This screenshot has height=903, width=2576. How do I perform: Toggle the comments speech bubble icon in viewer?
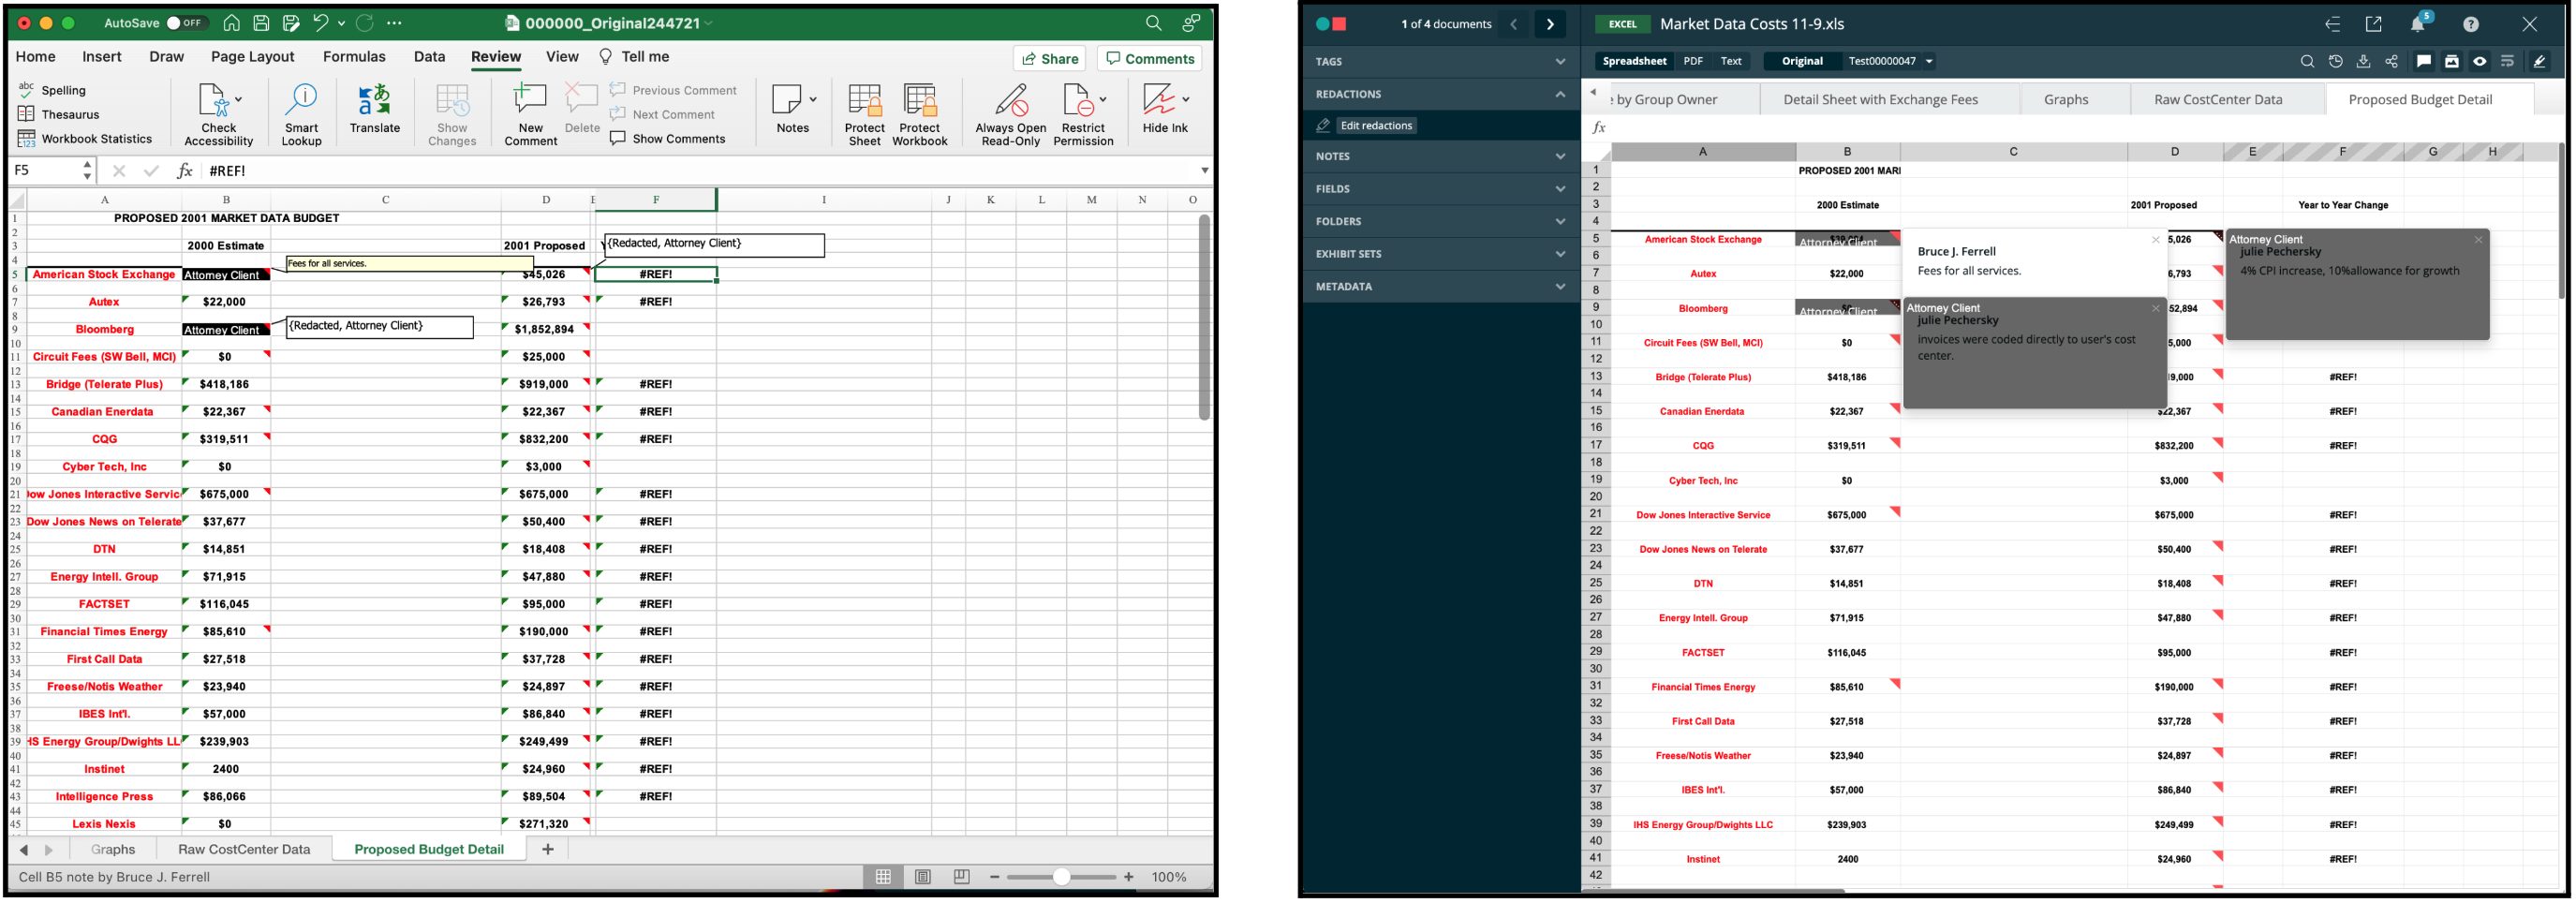click(x=2424, y=62)
